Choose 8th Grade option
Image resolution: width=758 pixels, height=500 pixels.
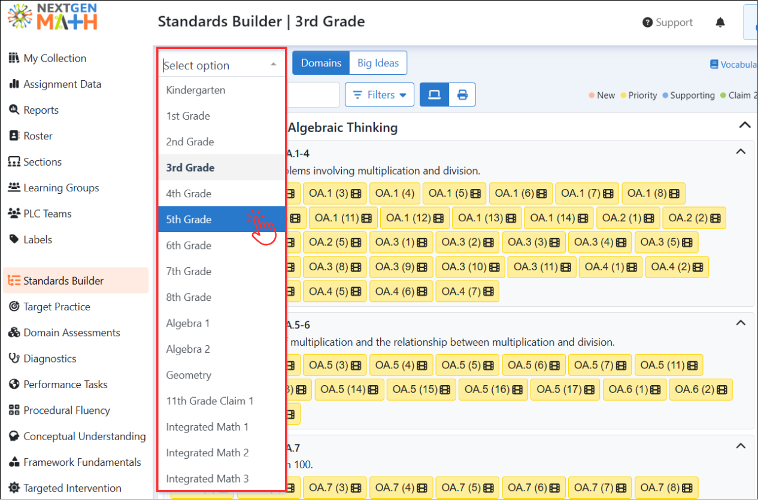[222, 297]
